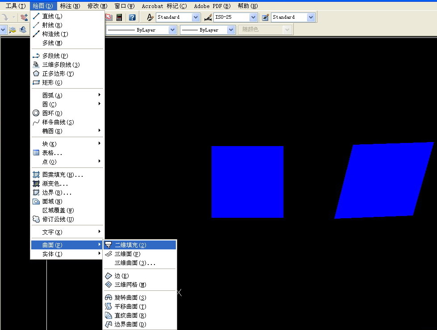Choose 三维多段线 3D polyline
Viewport: 437px width, 330px height.
[67, 65]
